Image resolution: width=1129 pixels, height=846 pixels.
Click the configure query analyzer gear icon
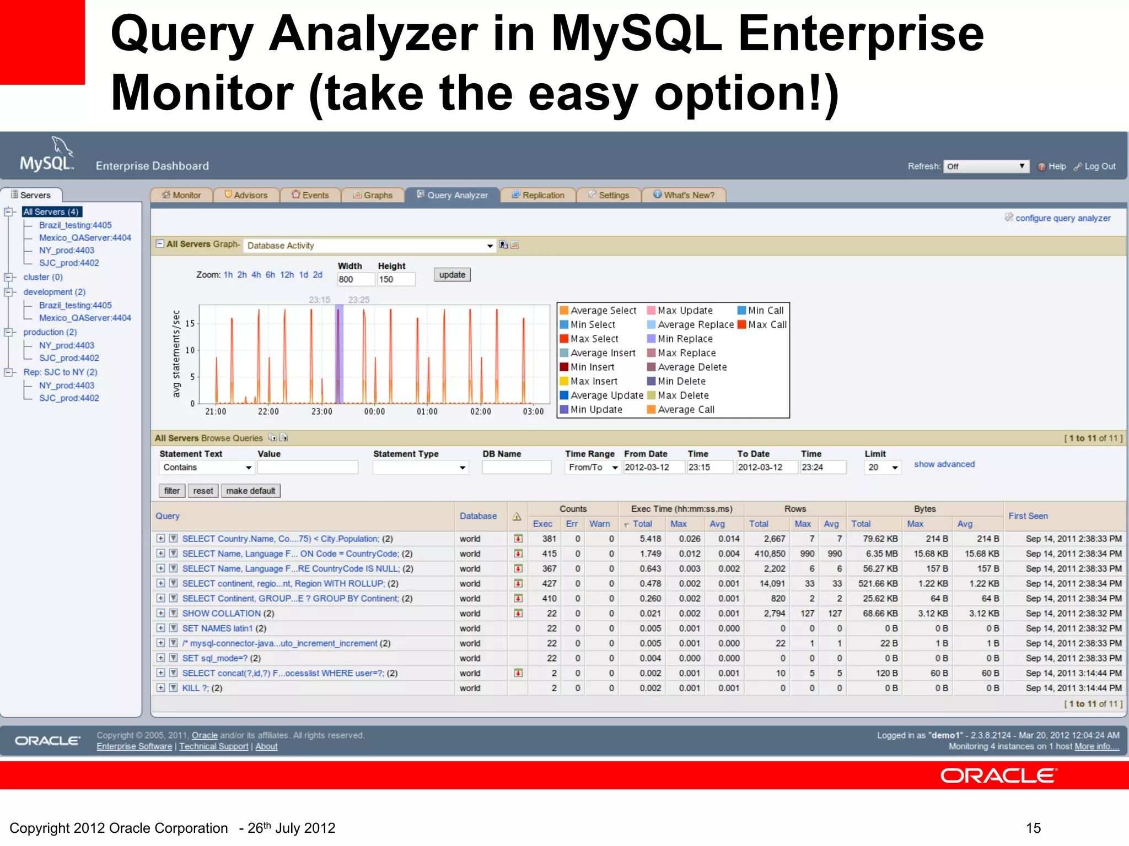(x=1008, y=218)
